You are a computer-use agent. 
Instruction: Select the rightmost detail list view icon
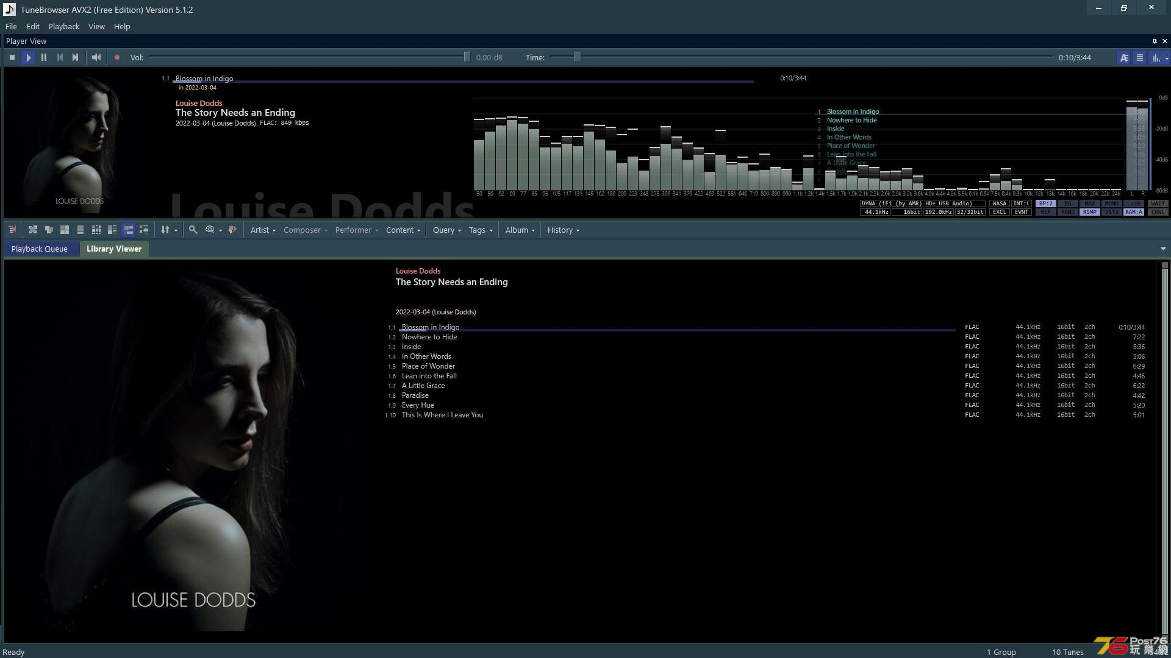(x=144, y=230)
